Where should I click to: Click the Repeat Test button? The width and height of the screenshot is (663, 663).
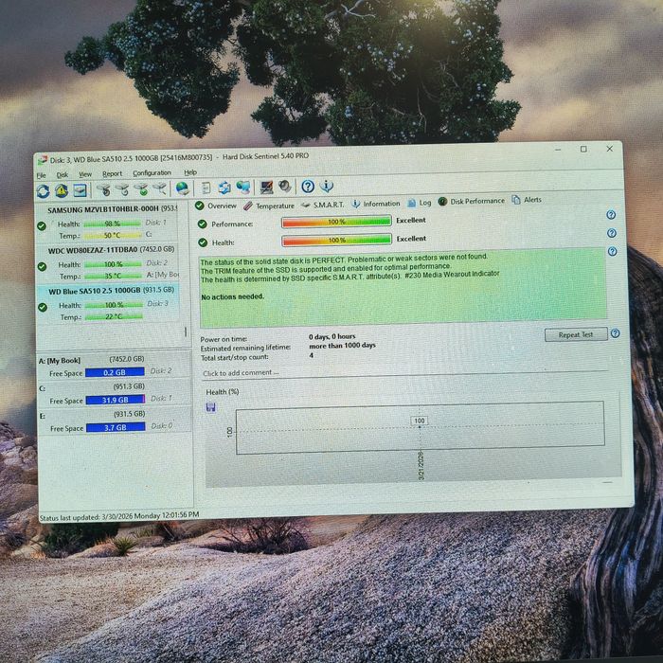click(x=576, y=335)
